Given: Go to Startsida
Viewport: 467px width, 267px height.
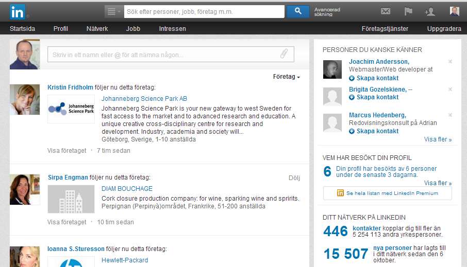Looking at the screenshot, I should pos(22,28).
